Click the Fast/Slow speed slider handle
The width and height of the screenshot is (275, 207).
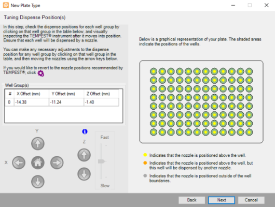pyautogui.click(x=101, y=161)
